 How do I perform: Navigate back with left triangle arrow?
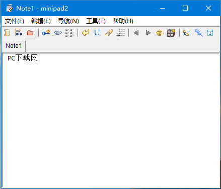[136, 33]
